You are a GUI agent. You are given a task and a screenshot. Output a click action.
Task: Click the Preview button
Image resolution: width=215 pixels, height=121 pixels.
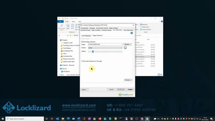point(128,80)
